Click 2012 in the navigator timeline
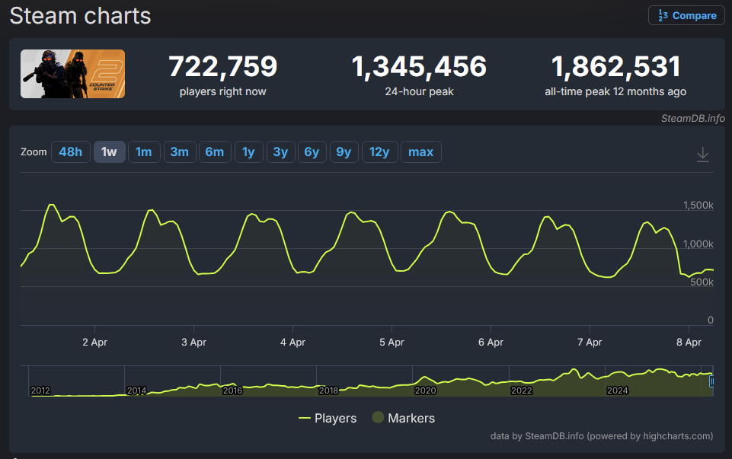The image size is (732, 459). pos(40,390)
